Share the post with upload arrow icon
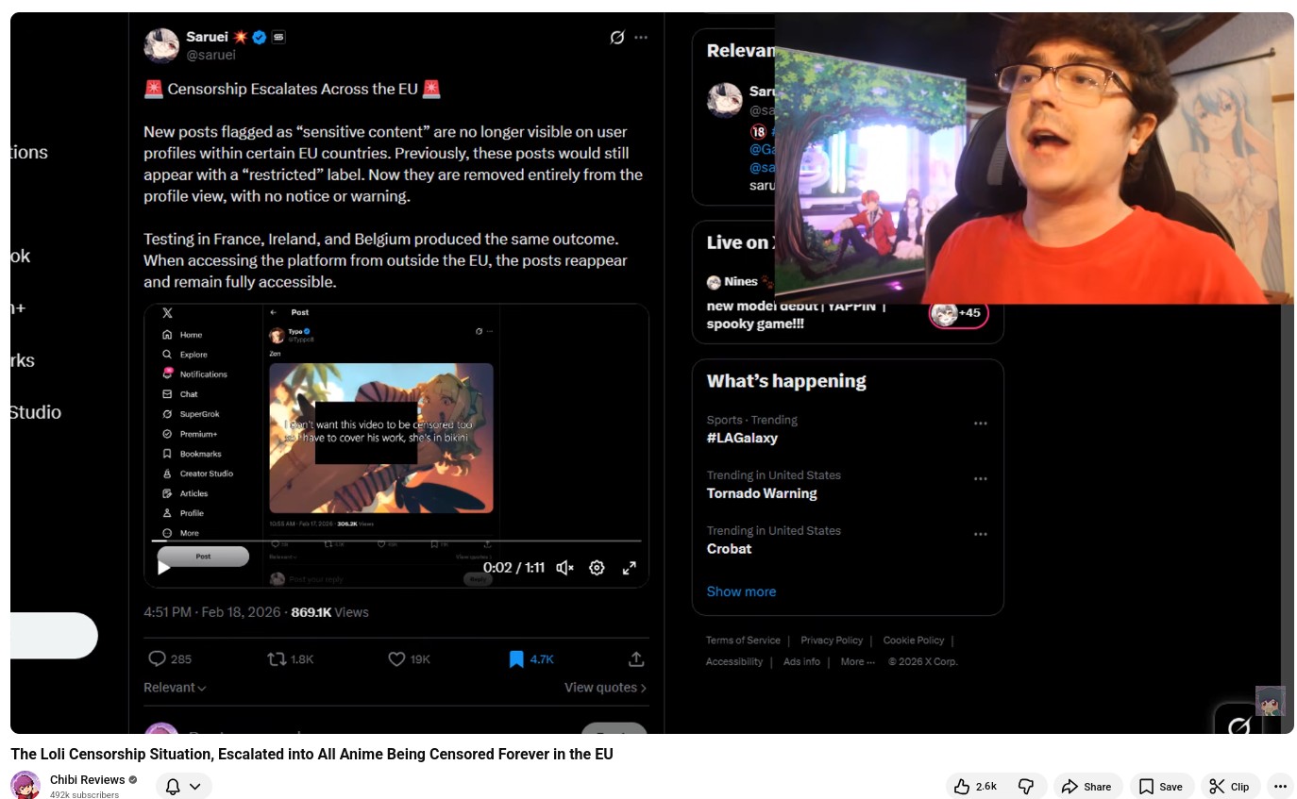 point(636,659)
